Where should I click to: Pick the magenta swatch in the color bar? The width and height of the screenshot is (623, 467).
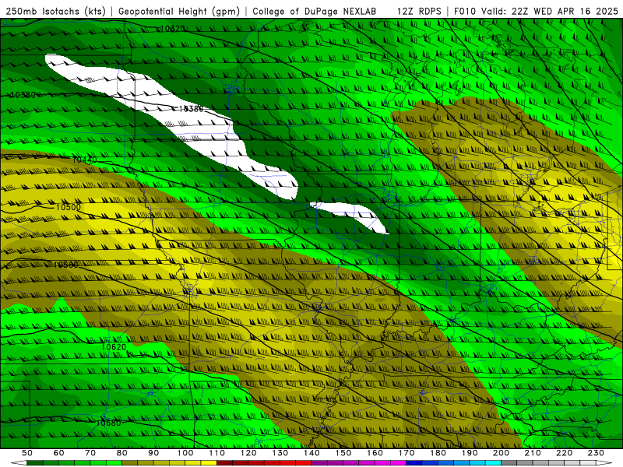(x=398, y=463)
